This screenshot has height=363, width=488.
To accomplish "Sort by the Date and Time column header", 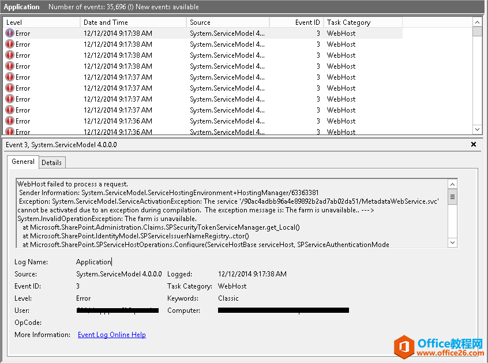I will tap(133, 23).
